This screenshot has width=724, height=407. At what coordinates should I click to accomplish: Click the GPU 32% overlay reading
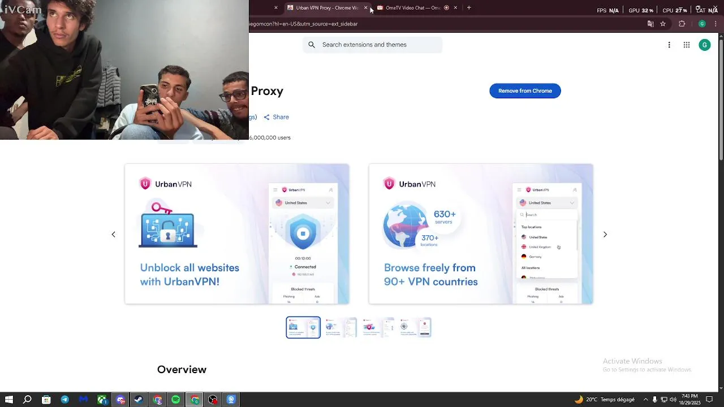(641, 10)
